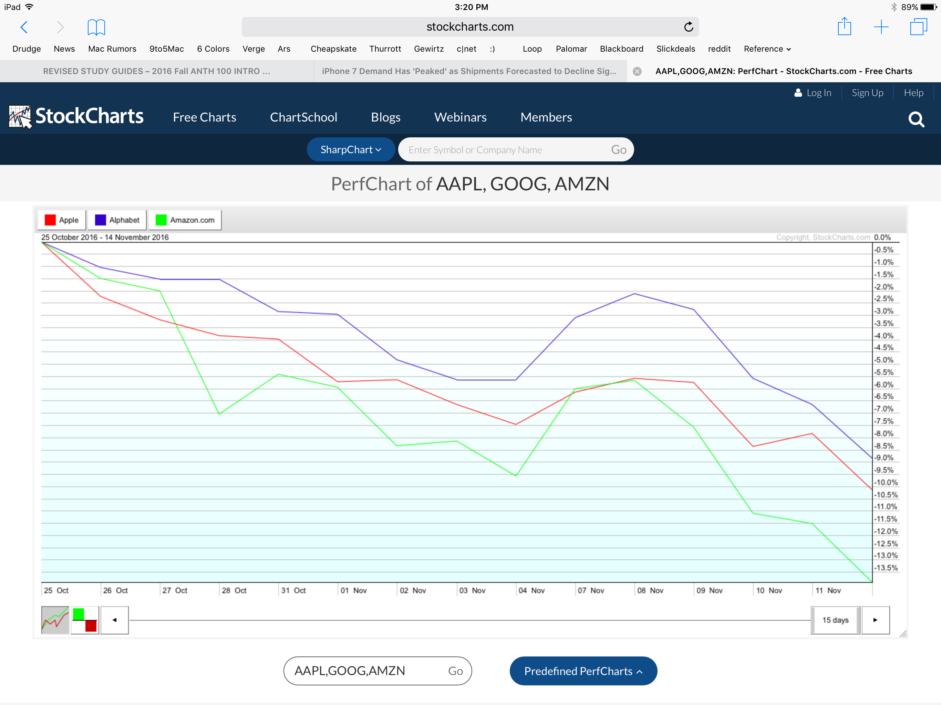Tap the stockcharts.com address bar
Viewport: 941px width, 705px height.
470,27
